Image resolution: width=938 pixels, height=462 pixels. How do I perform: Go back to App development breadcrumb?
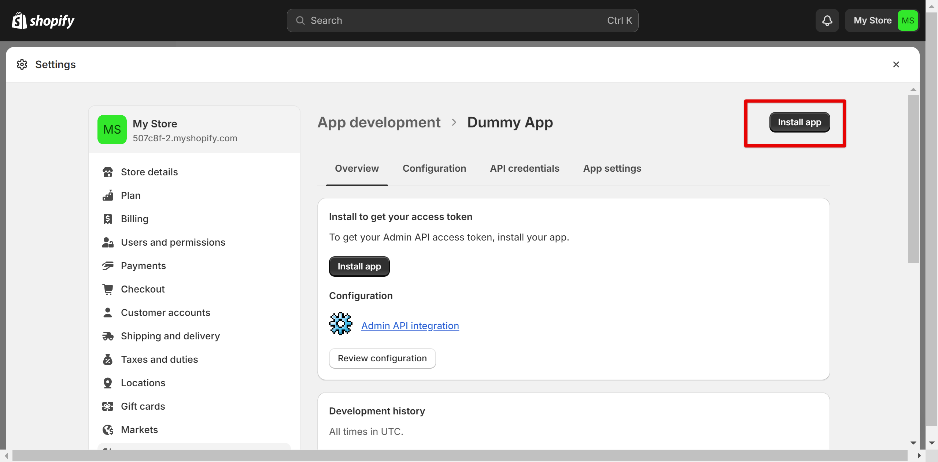[379, 122]
